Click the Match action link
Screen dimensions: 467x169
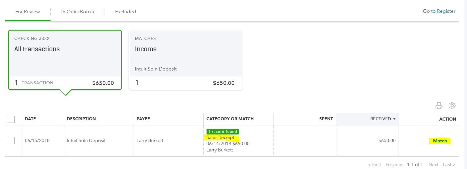(440, 141)
